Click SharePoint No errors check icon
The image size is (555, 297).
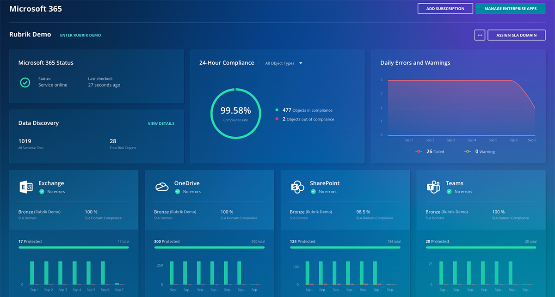(313, 191)
